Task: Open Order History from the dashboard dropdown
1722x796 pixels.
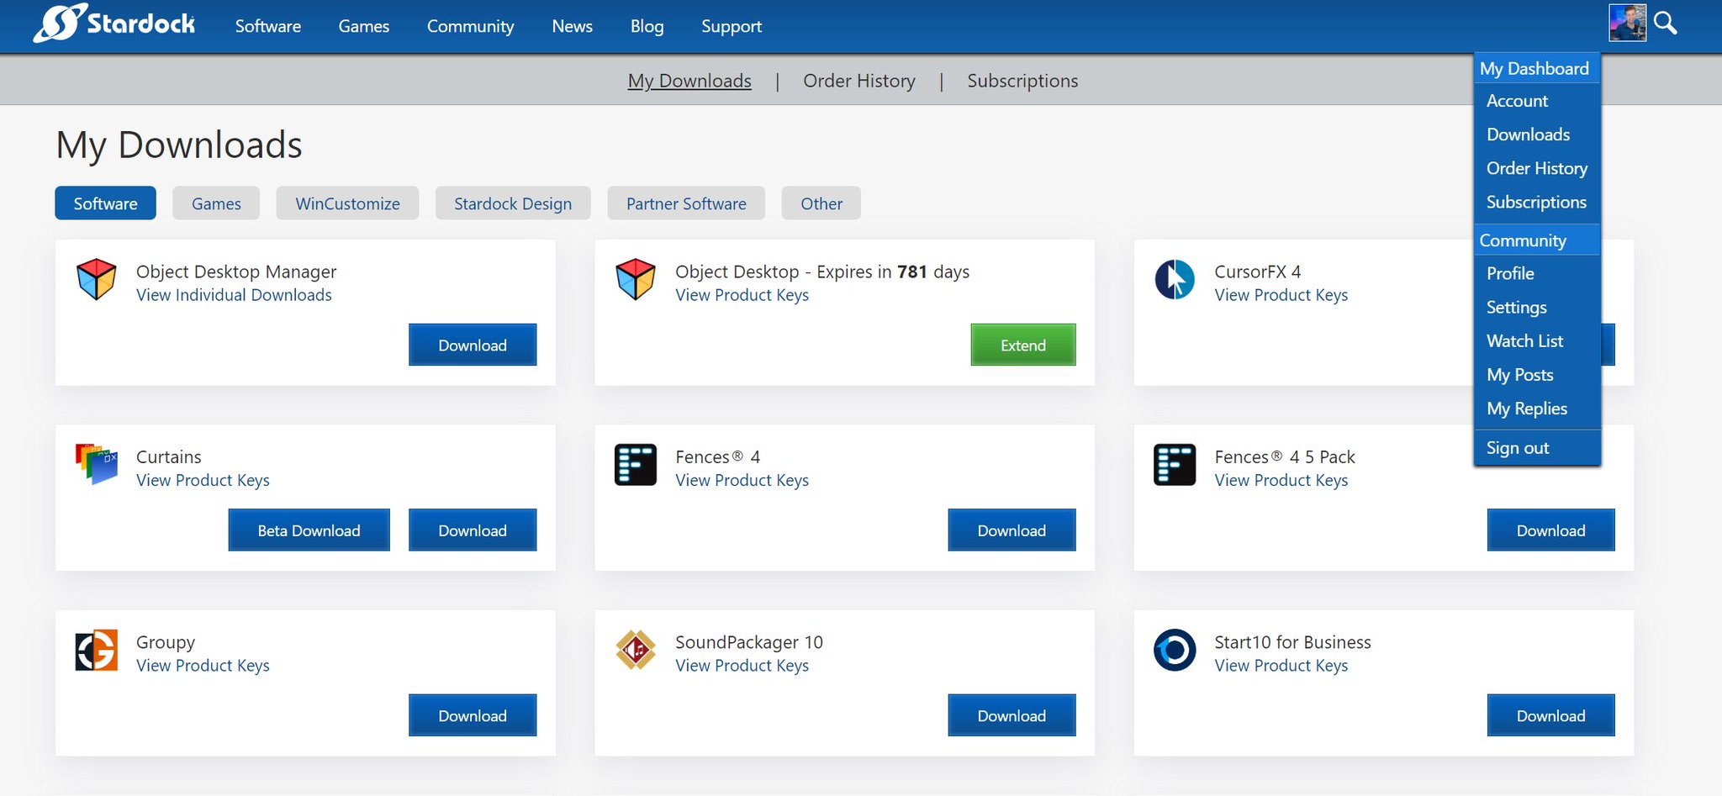Action: 1536,168
